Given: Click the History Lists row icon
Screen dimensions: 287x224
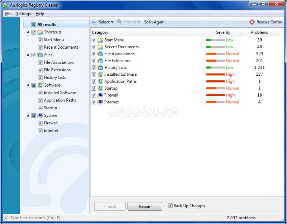Looking at the screenshot, I should click(100, 68).
